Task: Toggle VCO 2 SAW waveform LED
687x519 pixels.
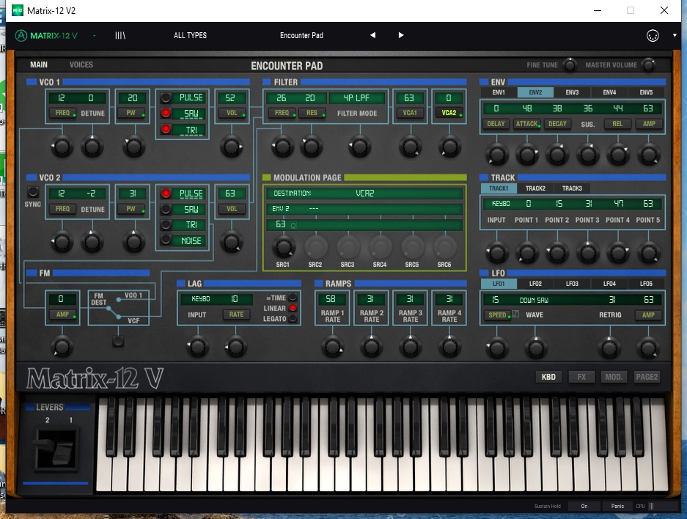Action: point(166,209)
